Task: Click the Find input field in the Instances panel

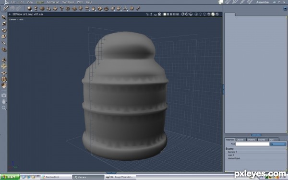Action: click(x=252, y=144)
